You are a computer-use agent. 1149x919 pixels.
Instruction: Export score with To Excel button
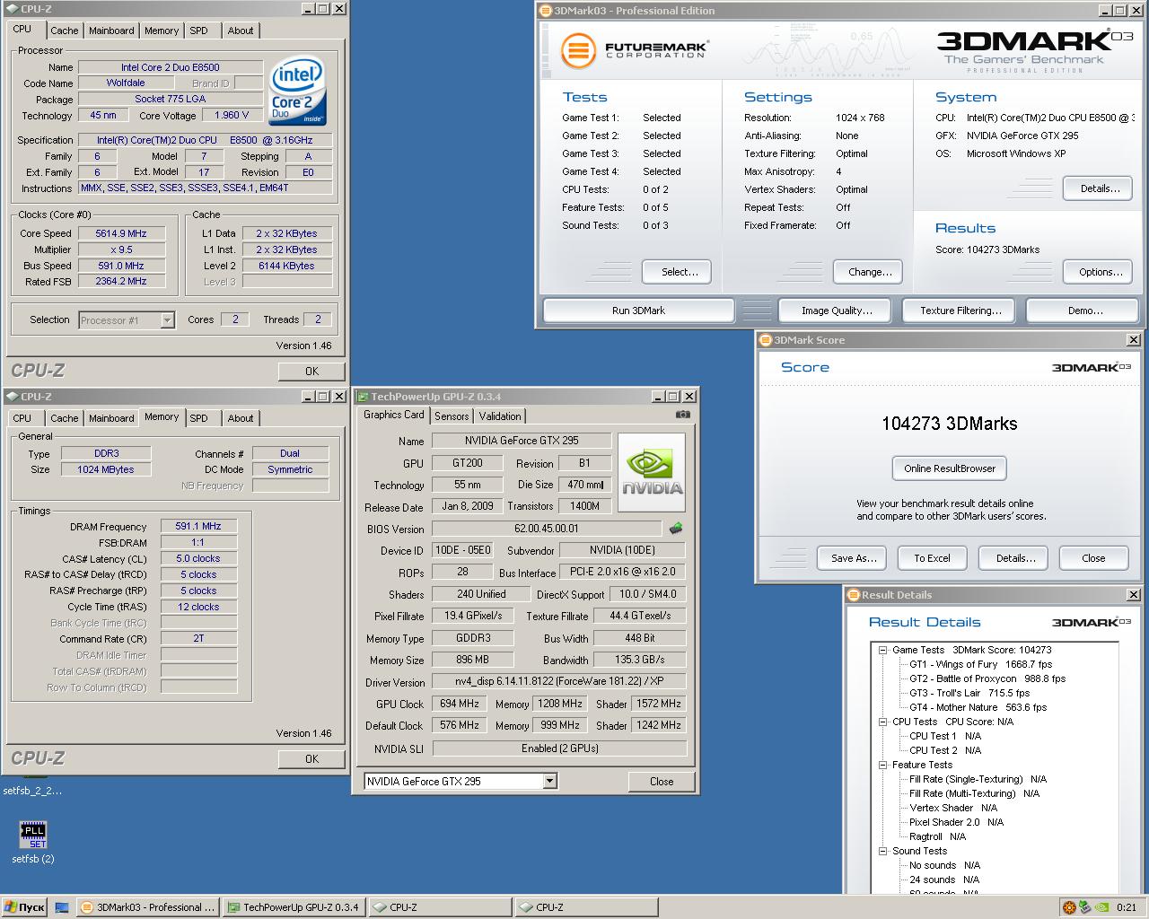[932, 558]
